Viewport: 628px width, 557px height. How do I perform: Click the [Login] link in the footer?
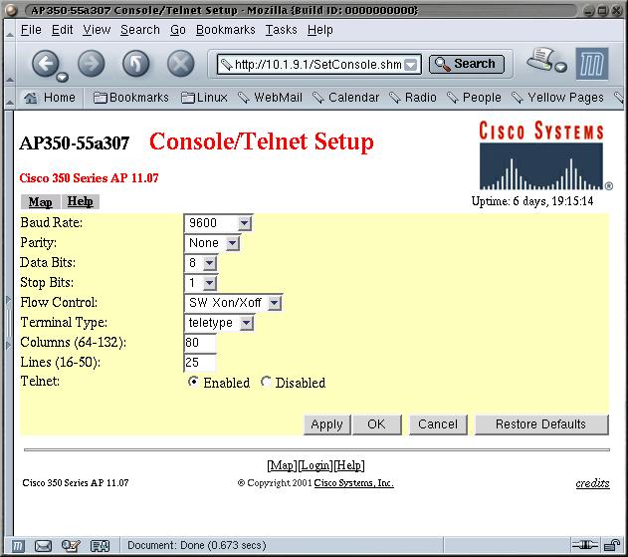[315, 465]
